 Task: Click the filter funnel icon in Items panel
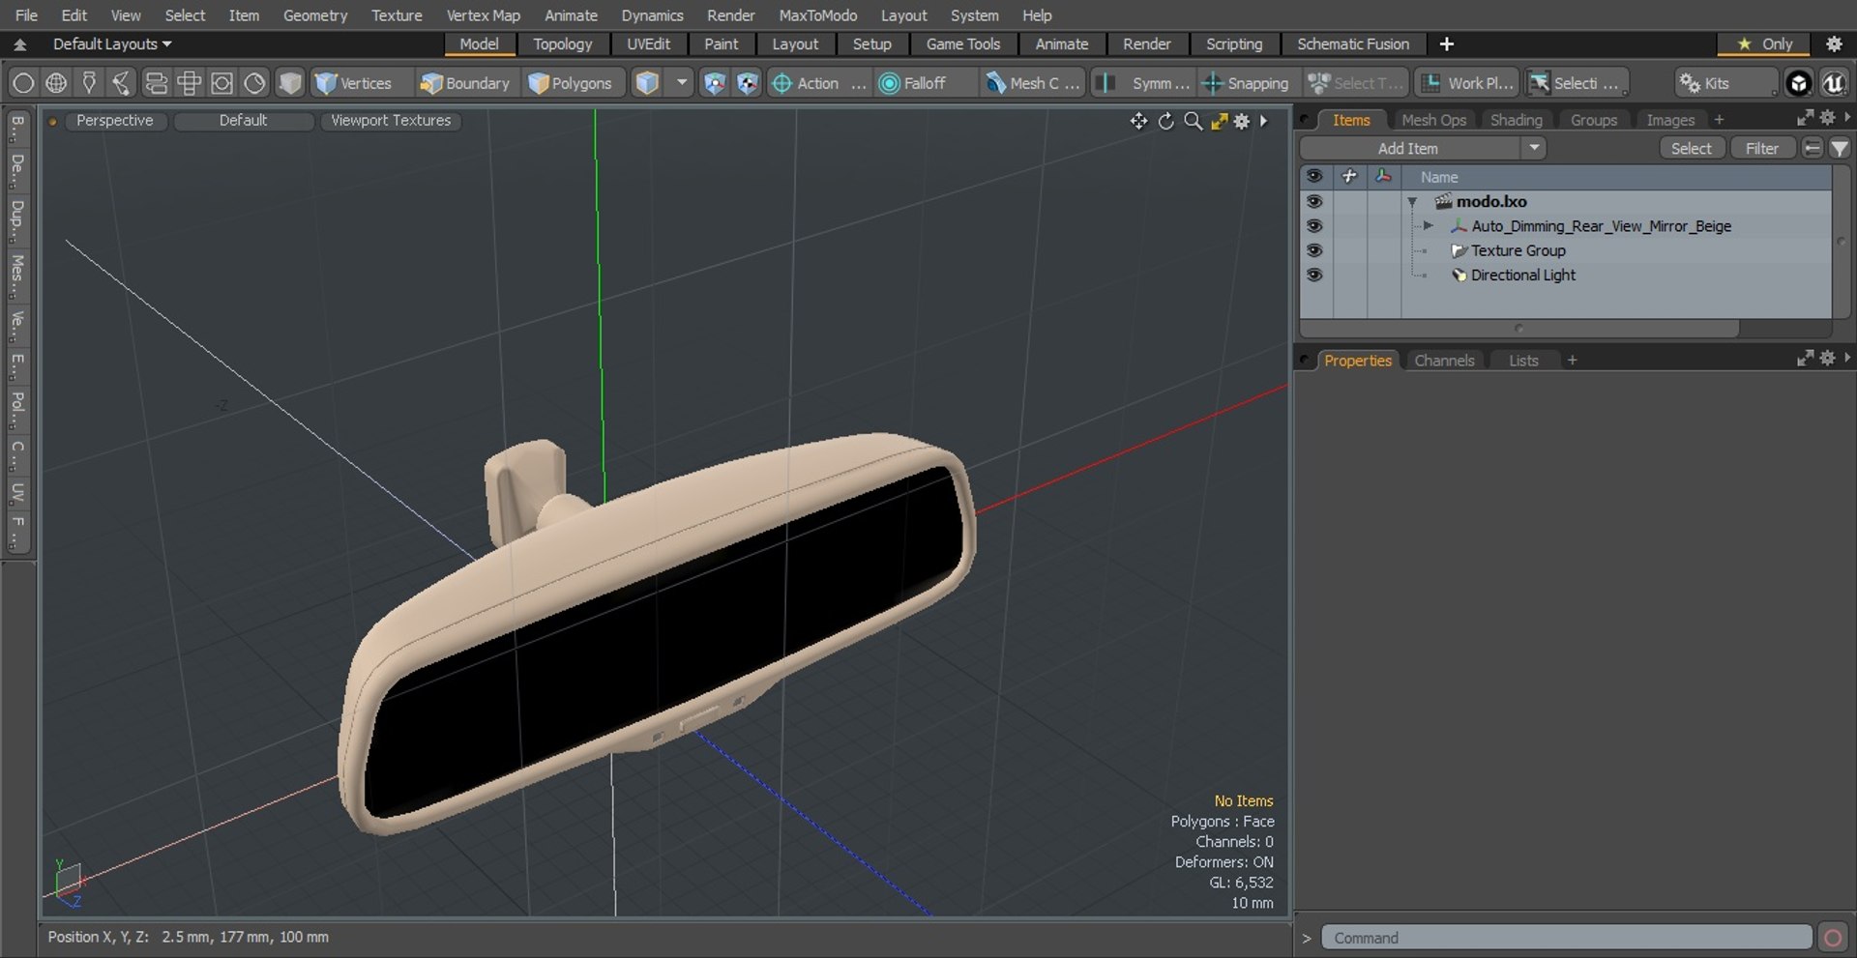1839,148
